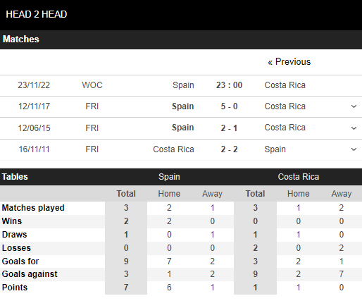The image size is (362, 308).
Task: Open the 2 - 1 score result
Action: [229, 128]
